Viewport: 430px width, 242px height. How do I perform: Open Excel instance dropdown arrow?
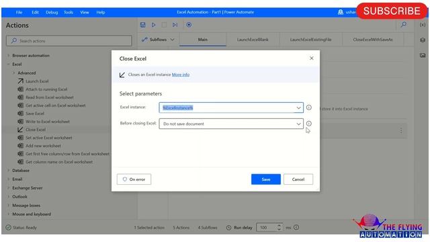[298, 108]
